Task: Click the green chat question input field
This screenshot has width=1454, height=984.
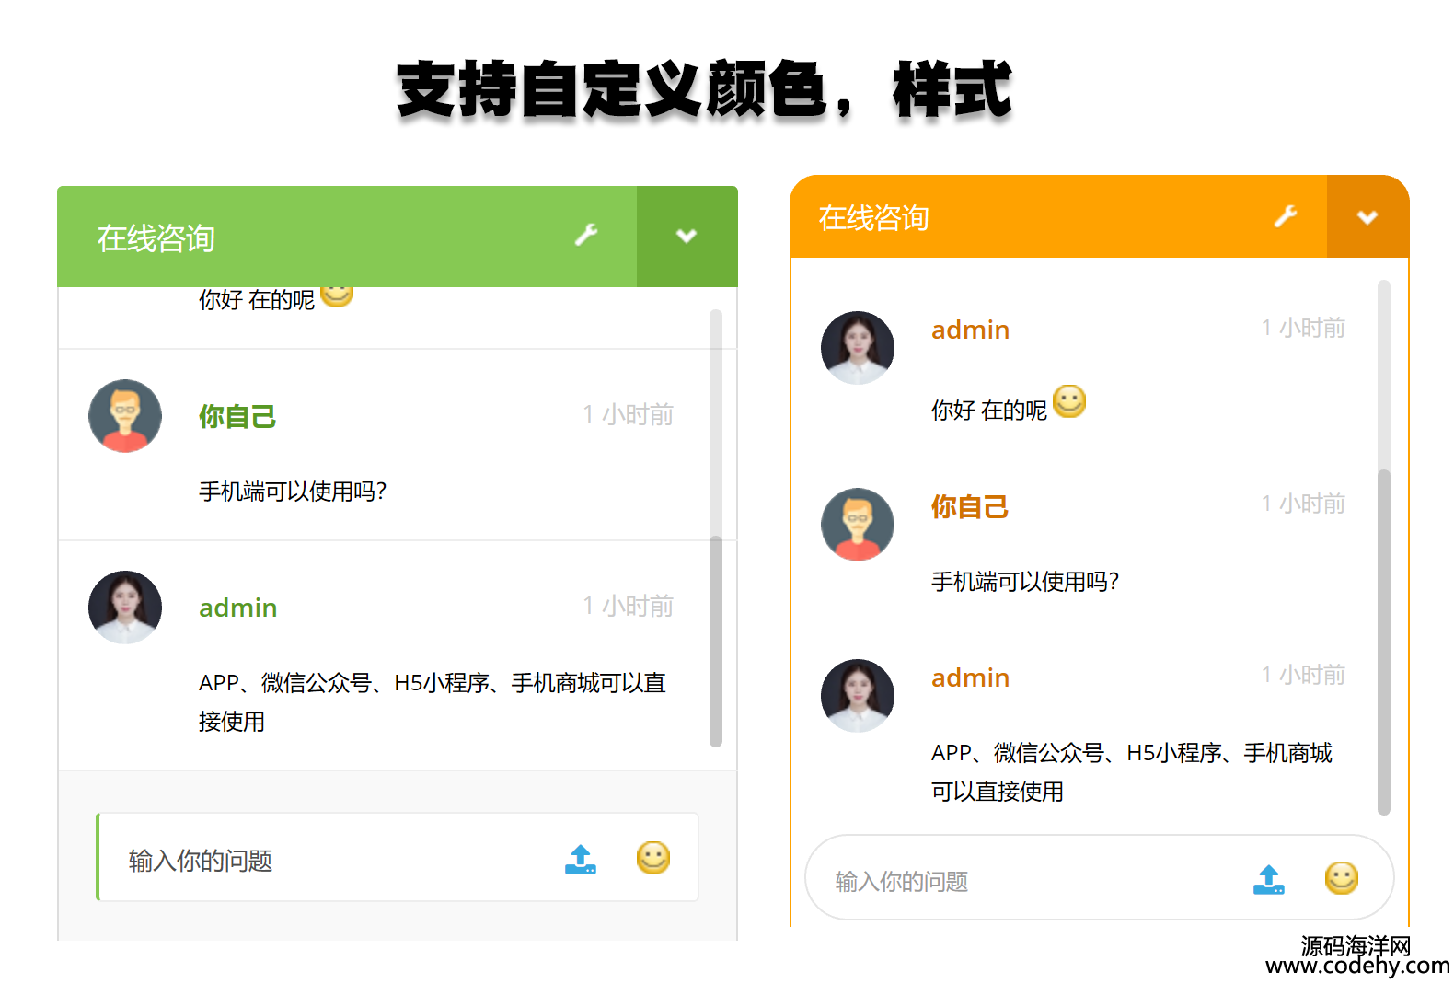Action: pyautogui.click(x=398, y=857)
